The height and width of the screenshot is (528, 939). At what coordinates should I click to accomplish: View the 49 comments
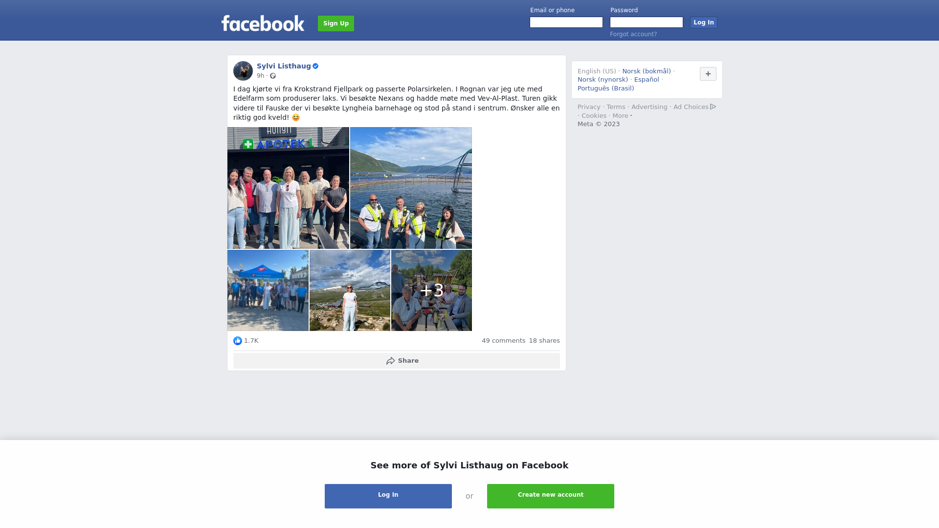pyautogui.click(x=503, y=341)
